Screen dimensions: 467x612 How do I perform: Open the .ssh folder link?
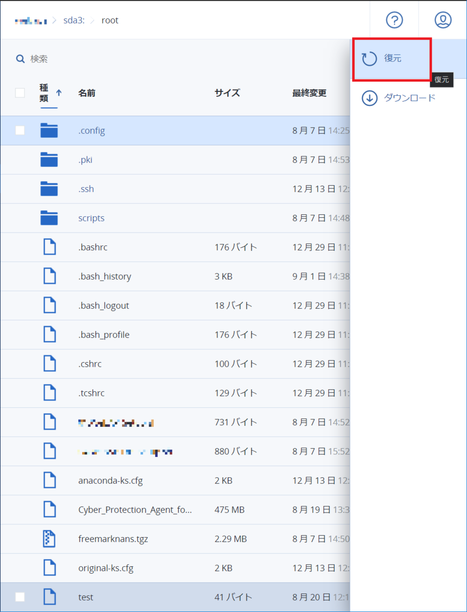click(86, 189)
